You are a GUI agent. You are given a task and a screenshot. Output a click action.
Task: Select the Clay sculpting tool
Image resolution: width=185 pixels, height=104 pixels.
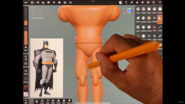[138, 10]
